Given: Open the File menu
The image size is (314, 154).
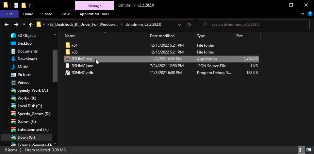Looking at the screenshot, I should [x=9, y=14].
